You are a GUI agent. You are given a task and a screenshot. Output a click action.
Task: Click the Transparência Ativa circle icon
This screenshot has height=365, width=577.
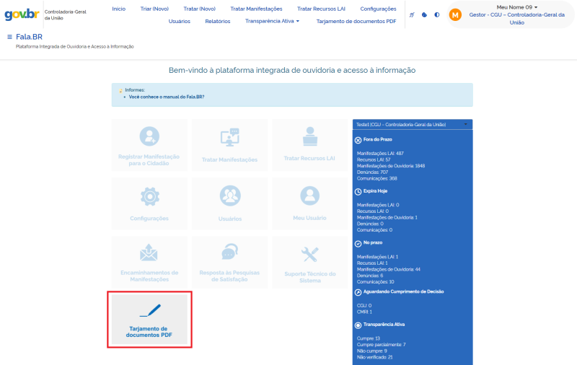click(358, 325)
